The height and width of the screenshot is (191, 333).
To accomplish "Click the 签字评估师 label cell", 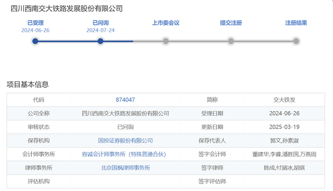I will (x=212, y=181).
